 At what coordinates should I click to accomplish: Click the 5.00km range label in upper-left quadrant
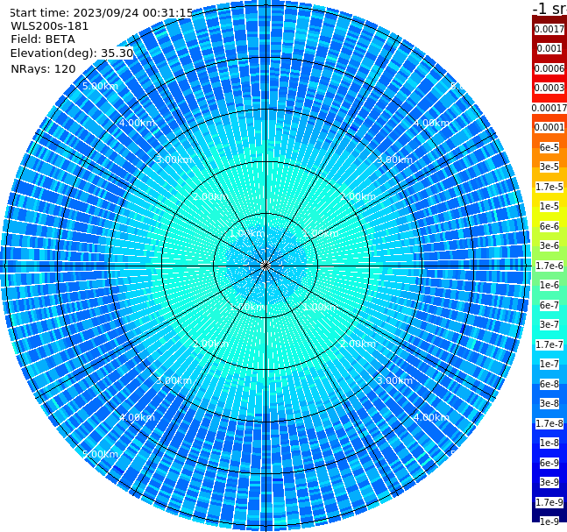pyautogui.click(x=100, y=86)
